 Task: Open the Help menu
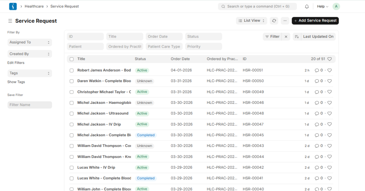(322, 6)
